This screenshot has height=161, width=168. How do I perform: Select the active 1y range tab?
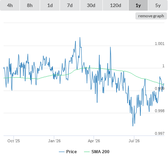(x=138, y=5)
